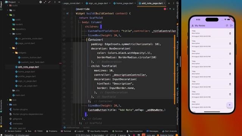Tap the plus floating add button
242x136 pixels.
pos(230,105)
